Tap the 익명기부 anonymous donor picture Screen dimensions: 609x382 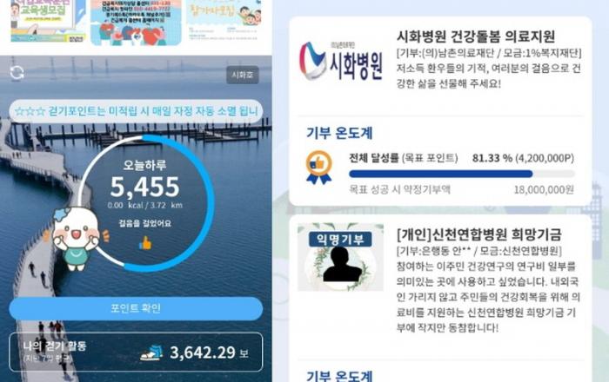coord(340,256)
